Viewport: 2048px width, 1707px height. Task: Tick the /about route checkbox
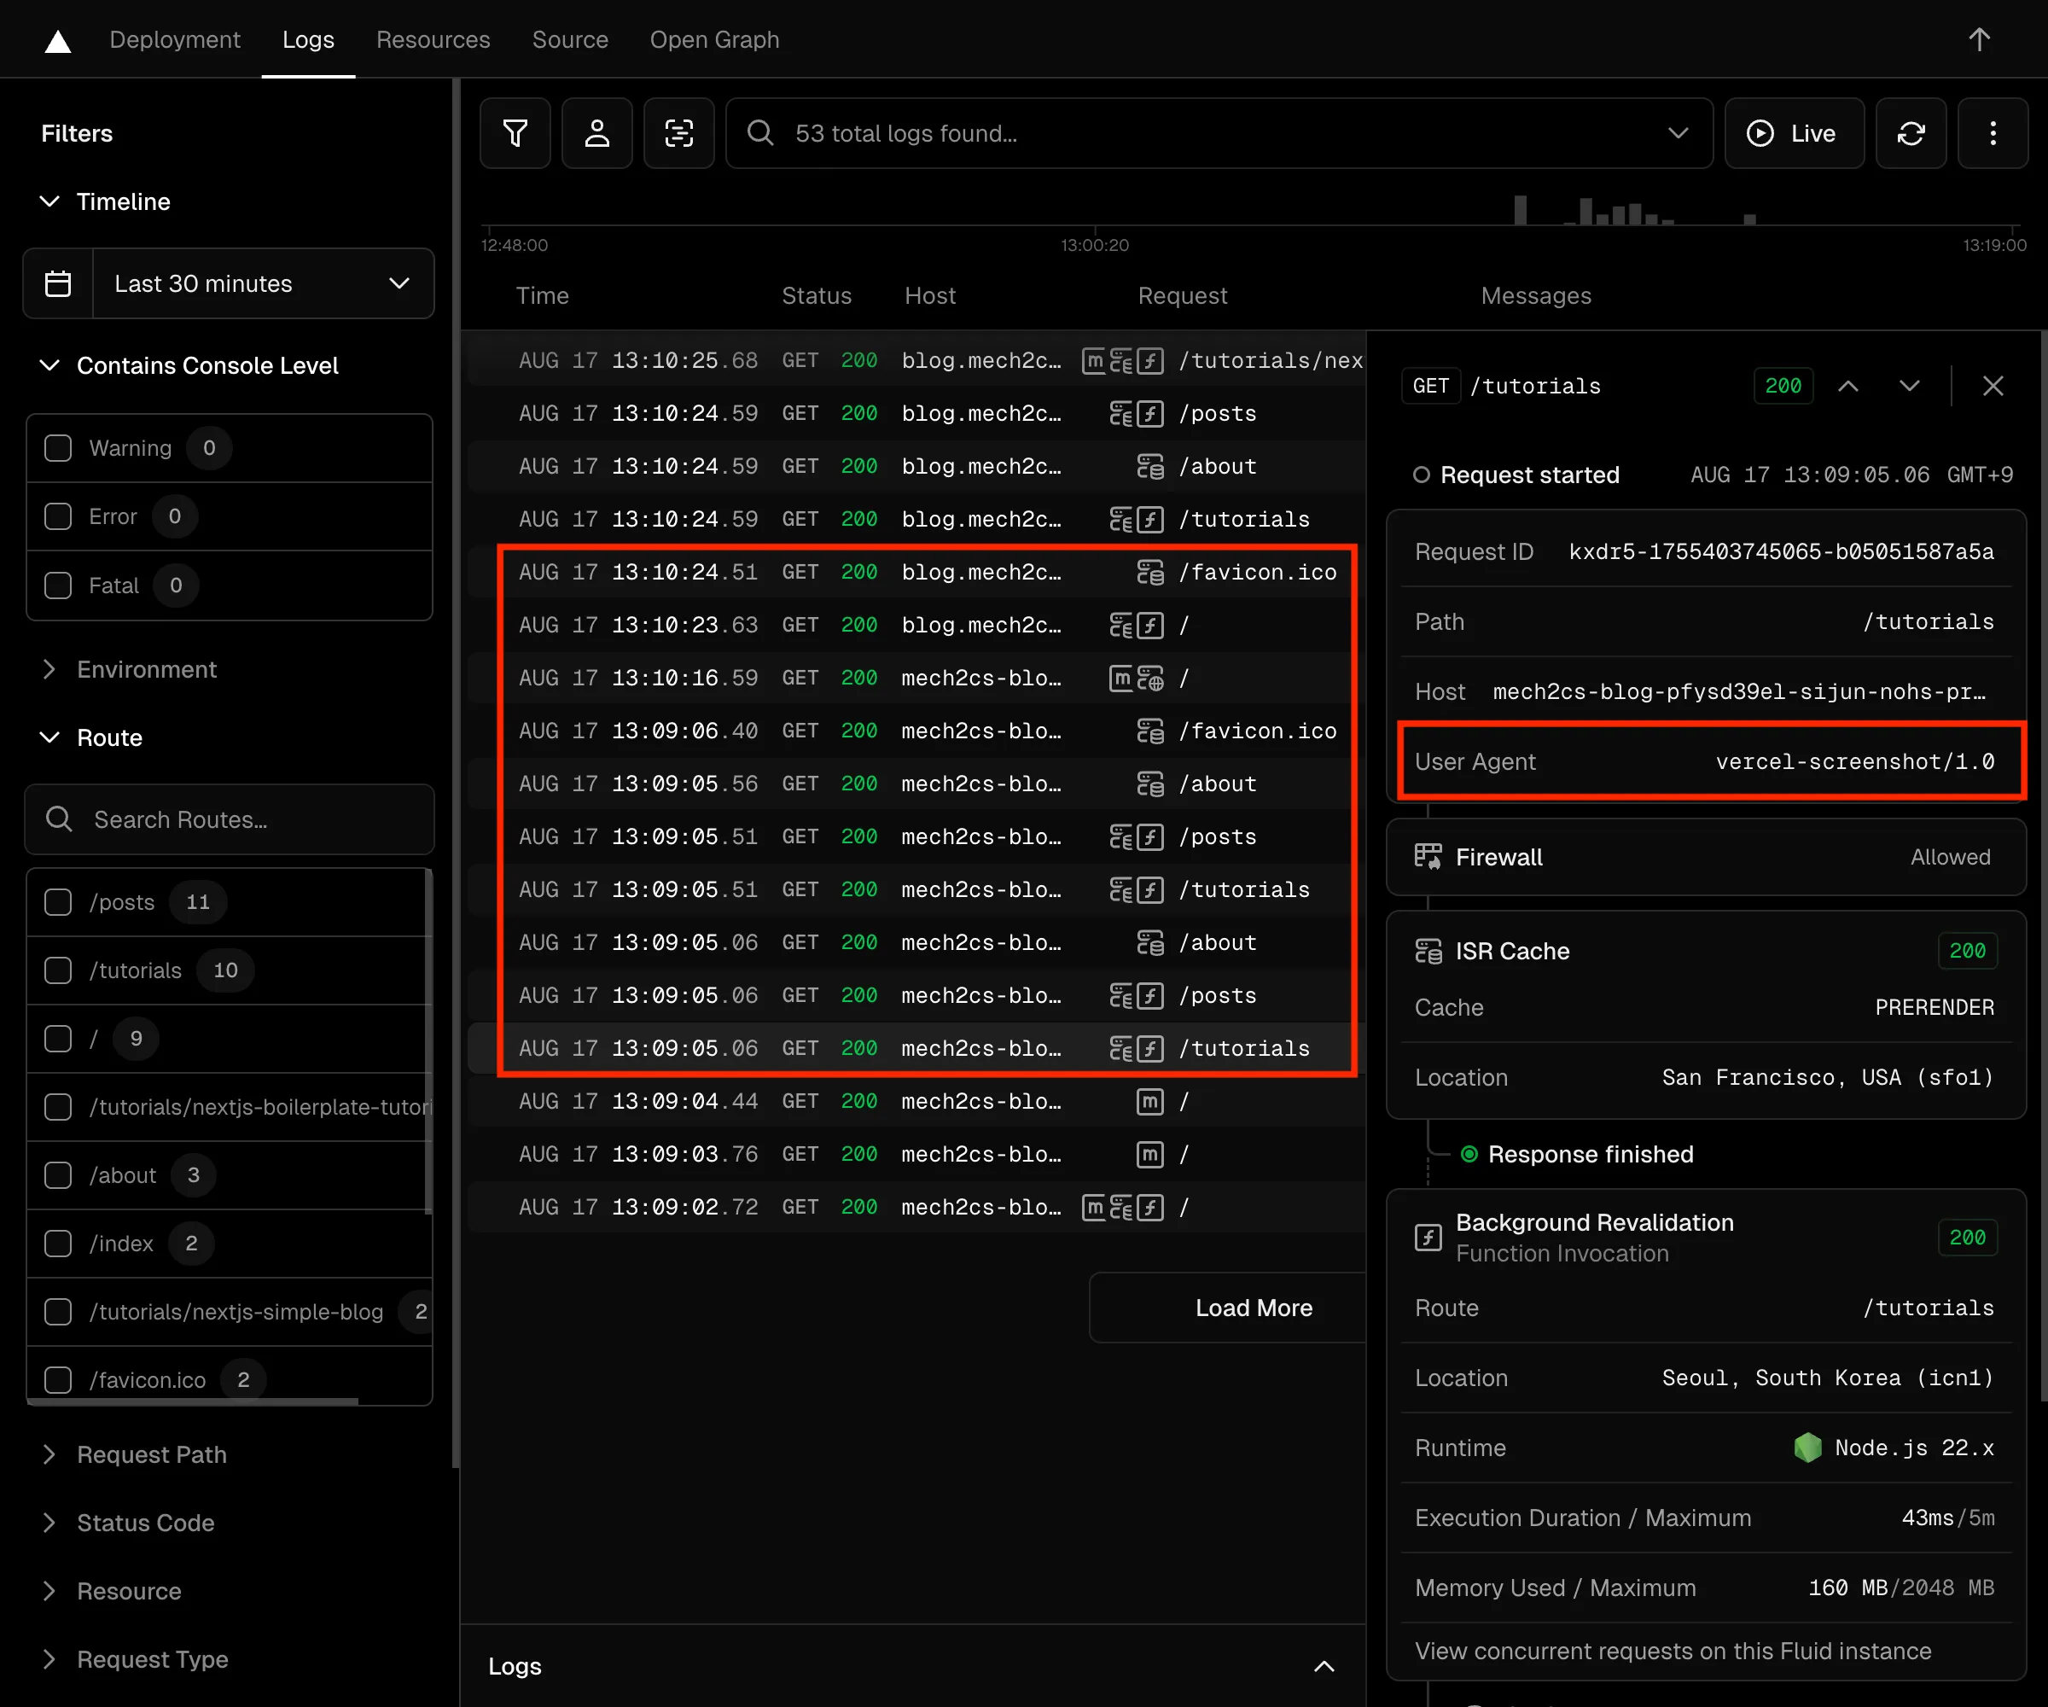click(x=59, y=1174)
